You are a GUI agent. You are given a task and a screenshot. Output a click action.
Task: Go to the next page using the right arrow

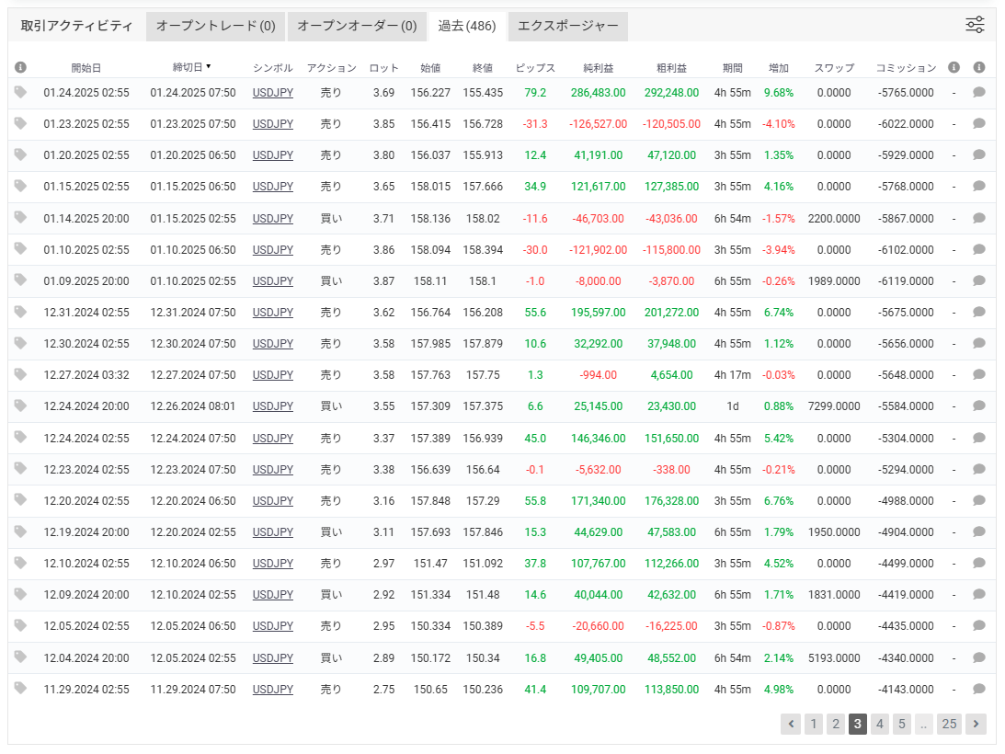pyautogui.click(x=976, y=724)
